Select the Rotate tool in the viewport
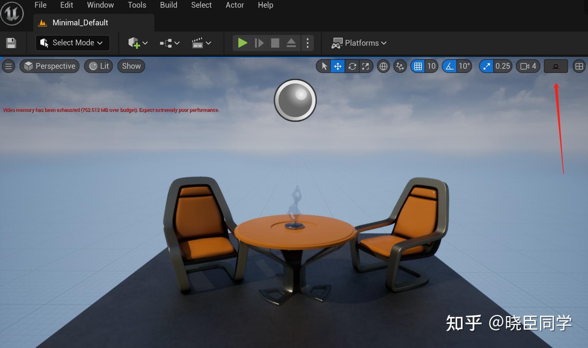Image resolution: width=588 pixels, height=348 pixels. [352, 66]
